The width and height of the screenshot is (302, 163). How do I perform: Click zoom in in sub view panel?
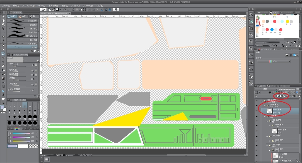coord(291,42)
